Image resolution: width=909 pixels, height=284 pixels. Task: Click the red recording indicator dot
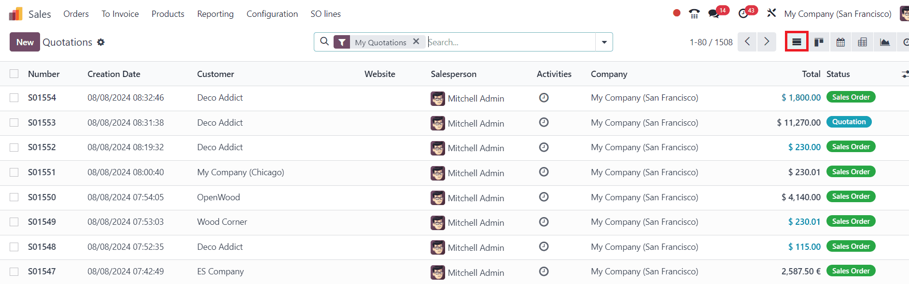point(677,13)
